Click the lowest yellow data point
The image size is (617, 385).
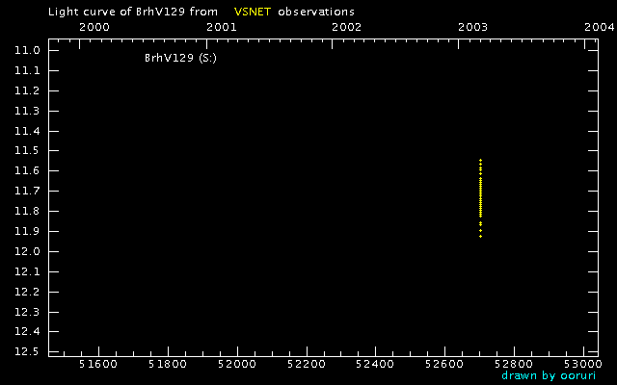[480, 236]
